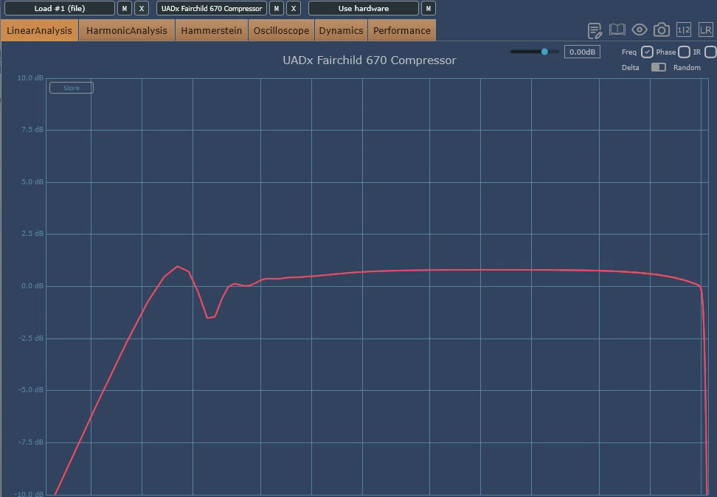Click the 0.0 dB axis label
717x497 pixels.
coord(32,286)
